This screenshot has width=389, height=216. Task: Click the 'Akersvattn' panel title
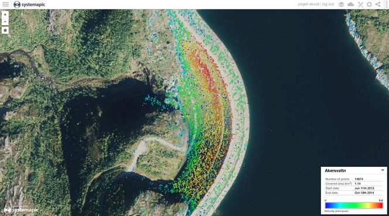(x=335, y=170)
